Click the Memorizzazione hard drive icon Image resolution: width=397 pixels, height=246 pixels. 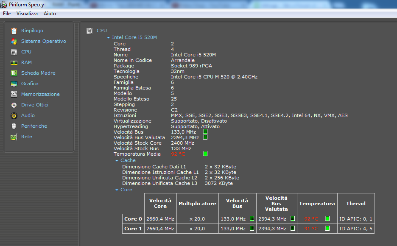[x=14, y=95]
